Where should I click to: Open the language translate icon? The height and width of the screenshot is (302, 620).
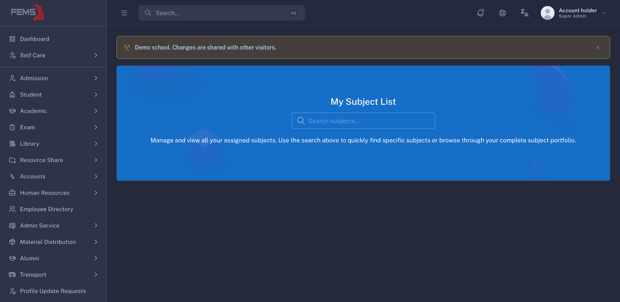click(x=524, y=13)
